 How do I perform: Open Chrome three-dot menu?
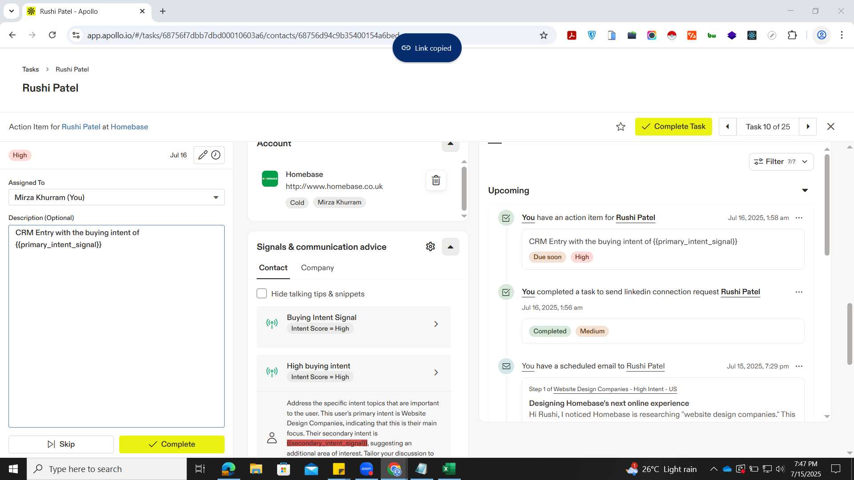[x=842, y=35]
